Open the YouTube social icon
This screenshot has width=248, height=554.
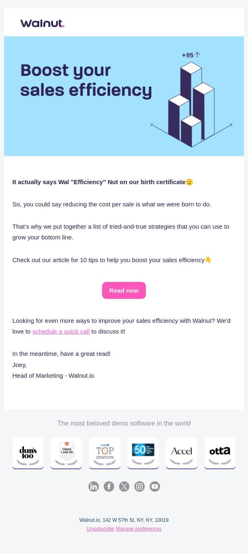coord(155,486)
